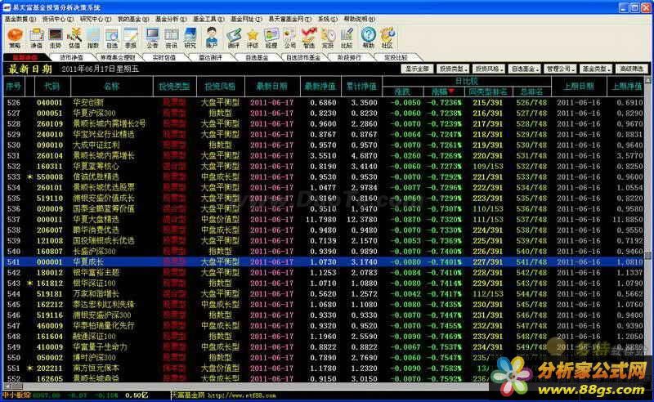
Task: Click the vertical scrollbar up arrow
Action: coord(647,79)
